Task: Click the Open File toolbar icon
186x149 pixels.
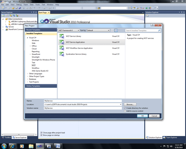Action: coord(13,8)
